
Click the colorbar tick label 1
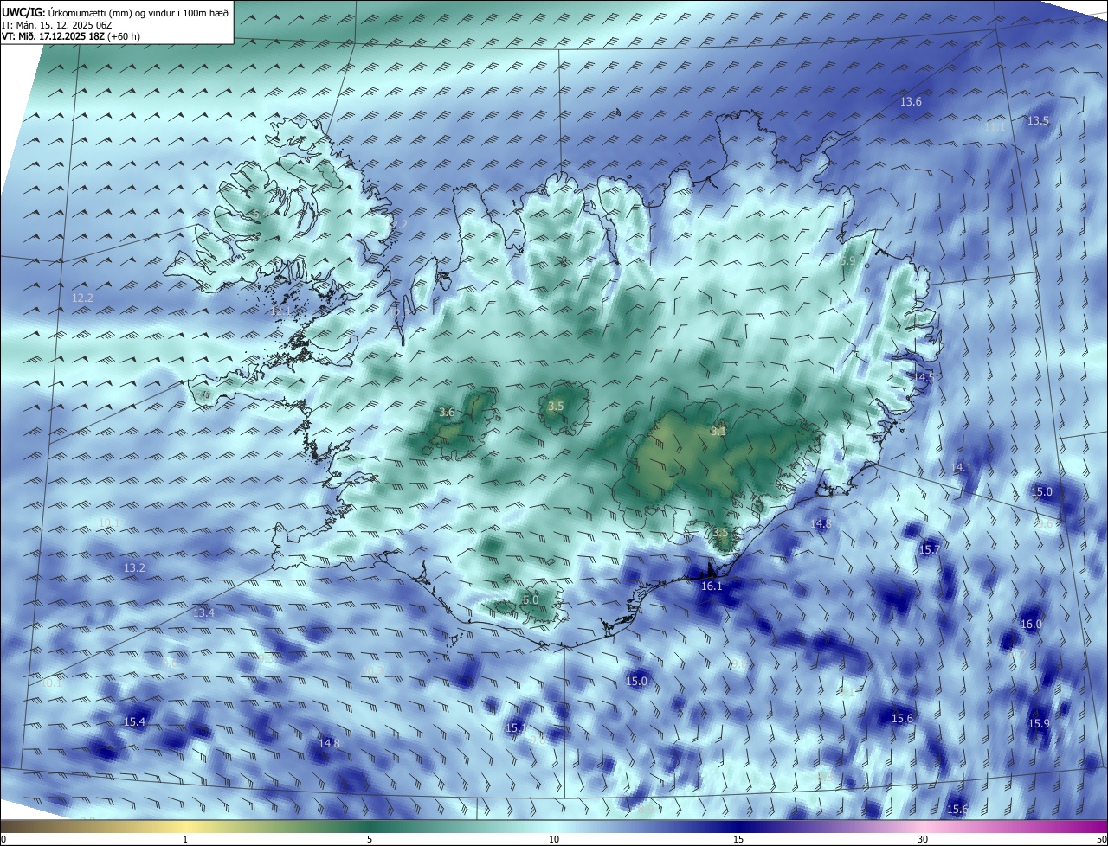185,839
